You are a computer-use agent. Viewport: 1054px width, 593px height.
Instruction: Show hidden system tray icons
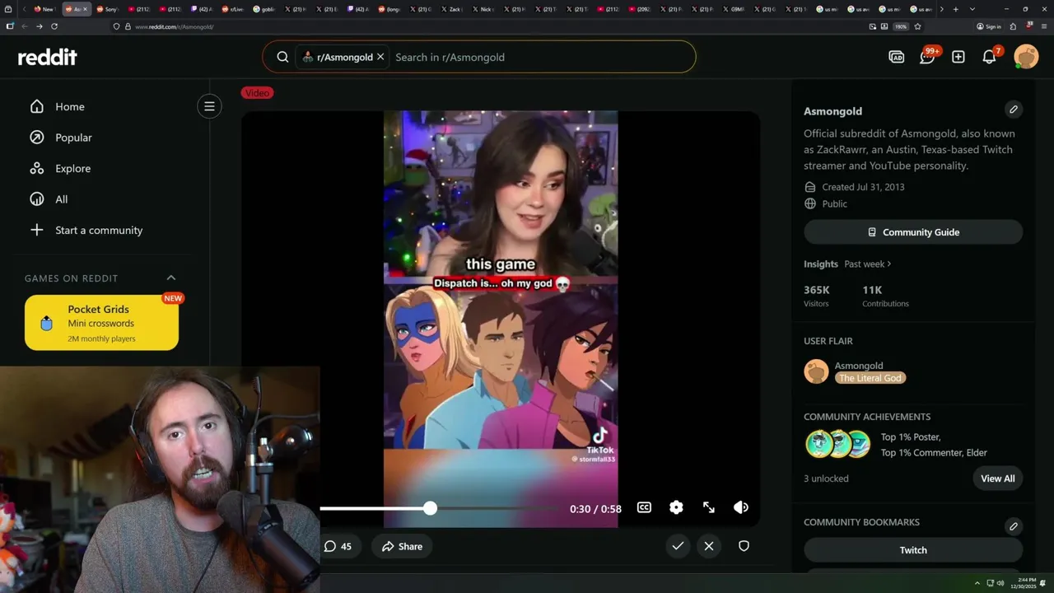tap(977, 583)
